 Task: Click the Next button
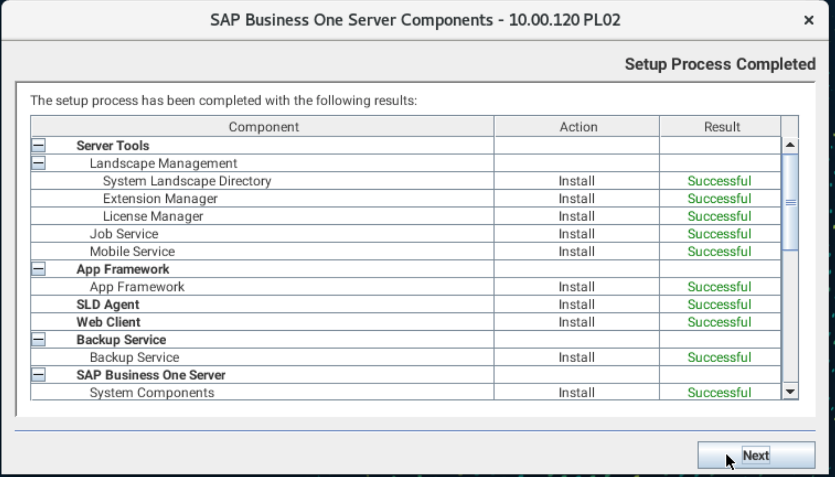[x=756, y=455]
